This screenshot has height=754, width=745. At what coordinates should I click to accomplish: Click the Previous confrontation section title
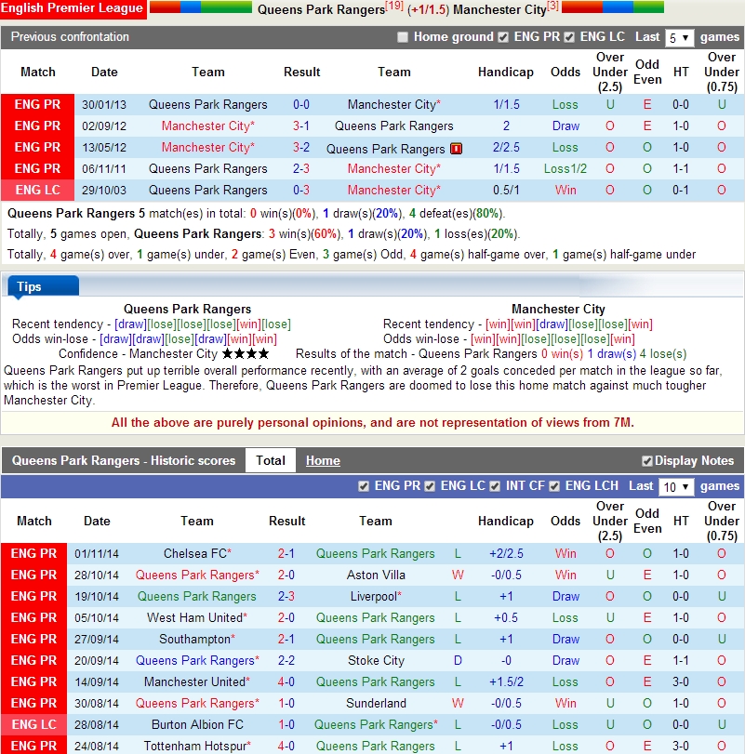point(70,37)
